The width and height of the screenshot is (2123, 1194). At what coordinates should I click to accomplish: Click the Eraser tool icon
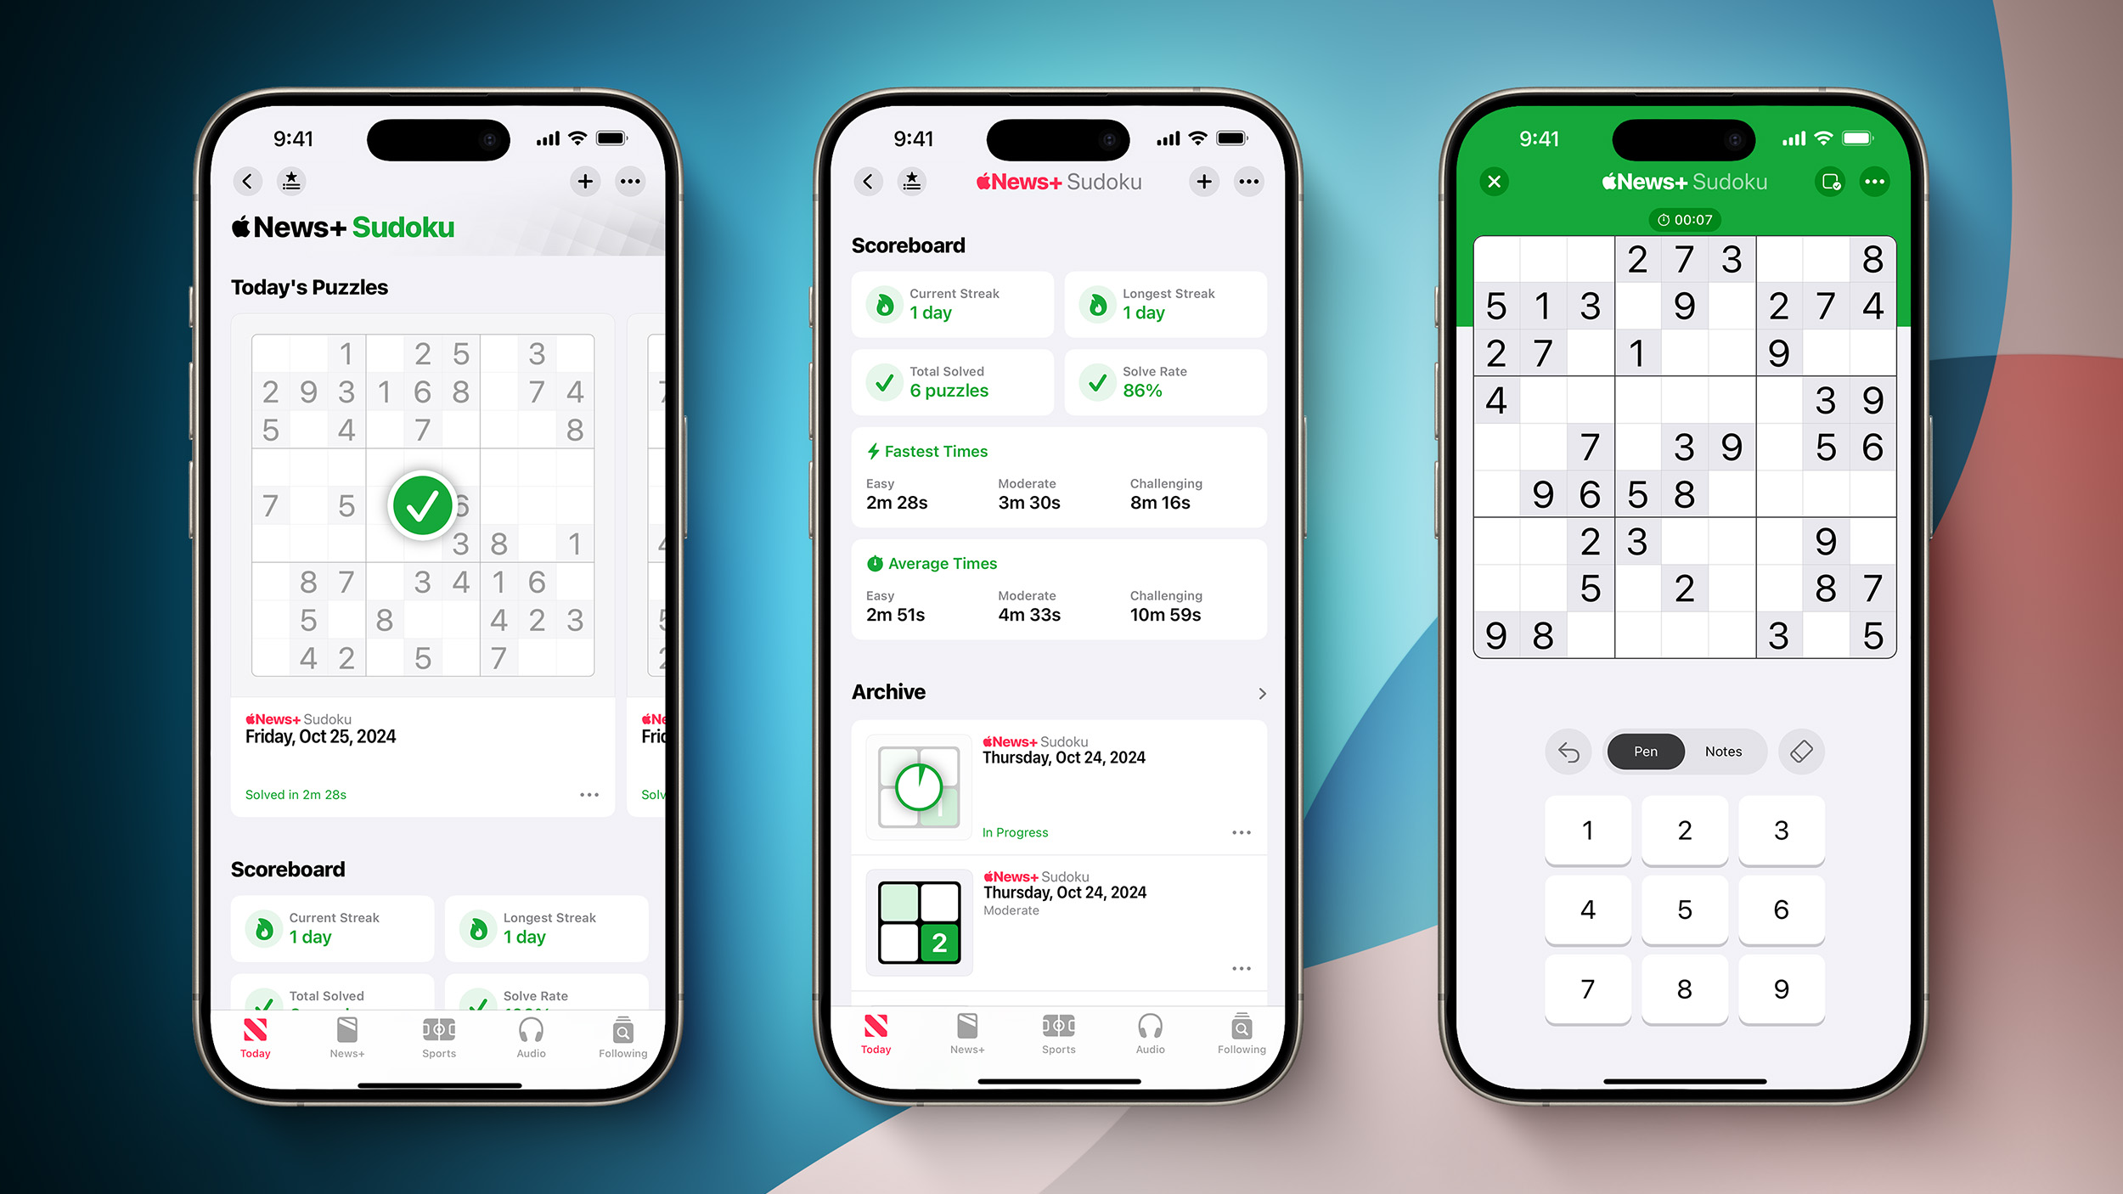coord(1804,751)
